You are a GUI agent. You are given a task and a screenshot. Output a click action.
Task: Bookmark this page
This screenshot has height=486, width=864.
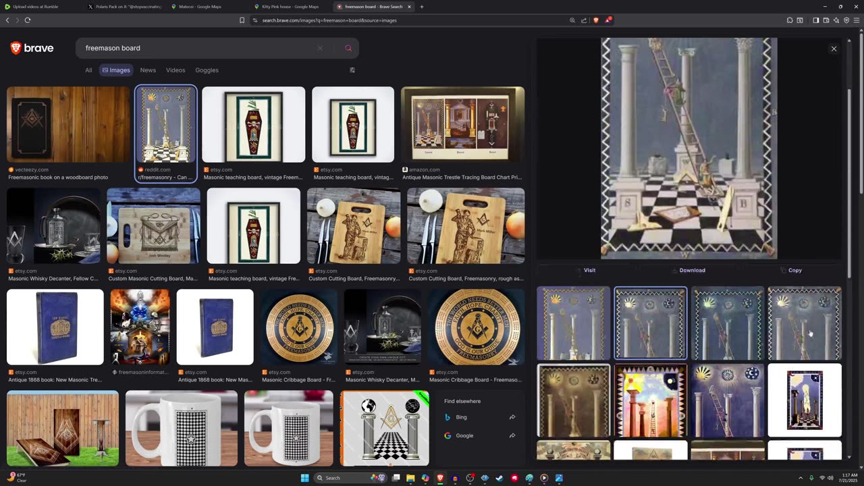242,20
